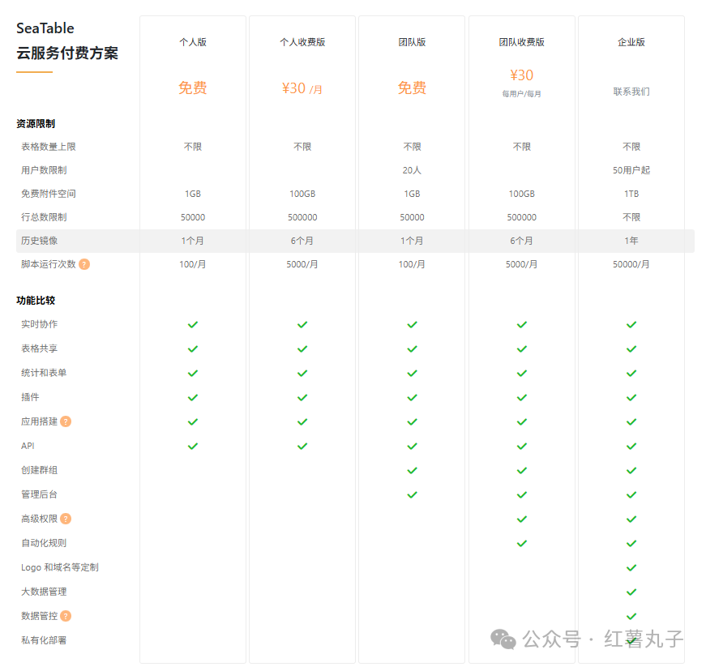Click the 50000/月 script runs cell
The image size is (706, 667).
[x=631, y=264]
